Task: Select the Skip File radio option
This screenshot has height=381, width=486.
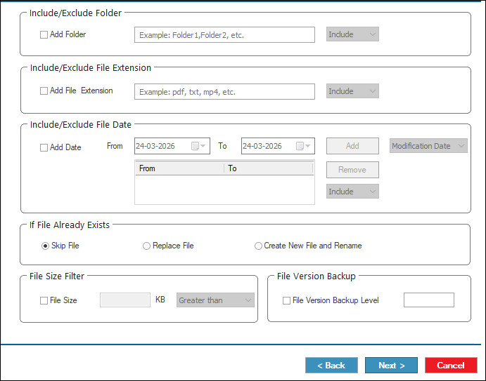Action: pyautogui.click(x=46, y=246)
